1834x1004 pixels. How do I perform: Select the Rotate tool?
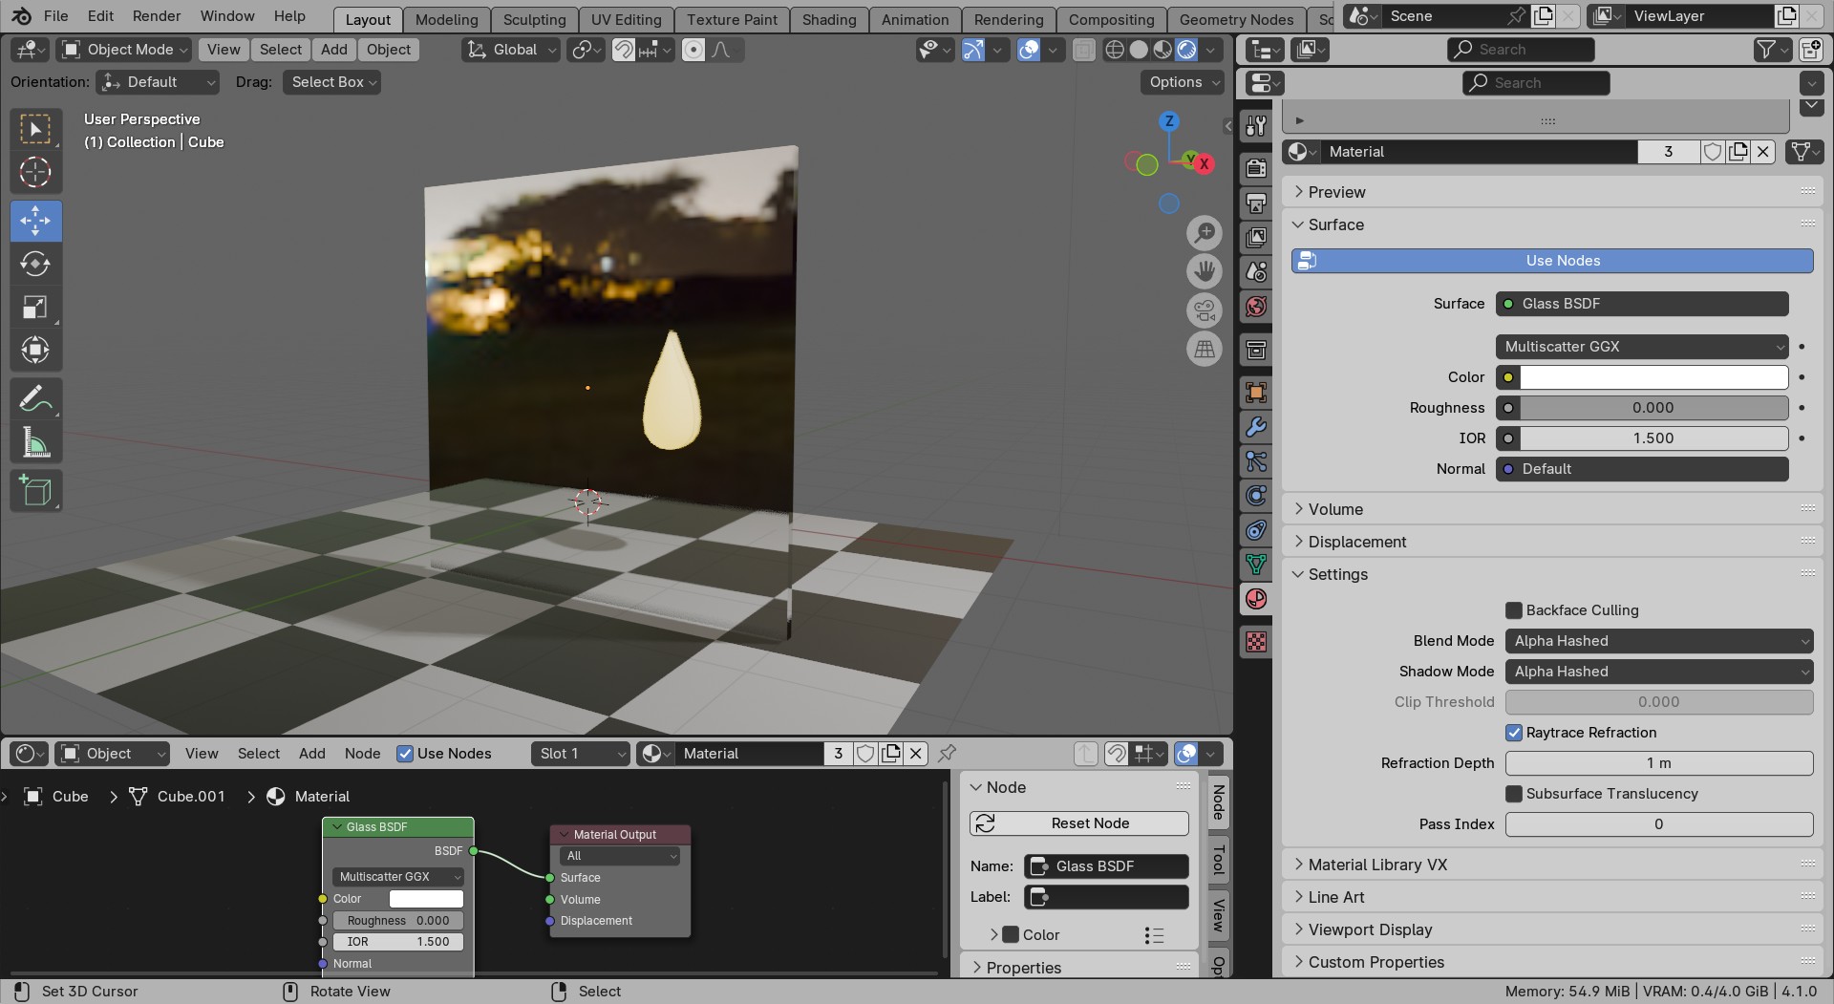point(35,265)
